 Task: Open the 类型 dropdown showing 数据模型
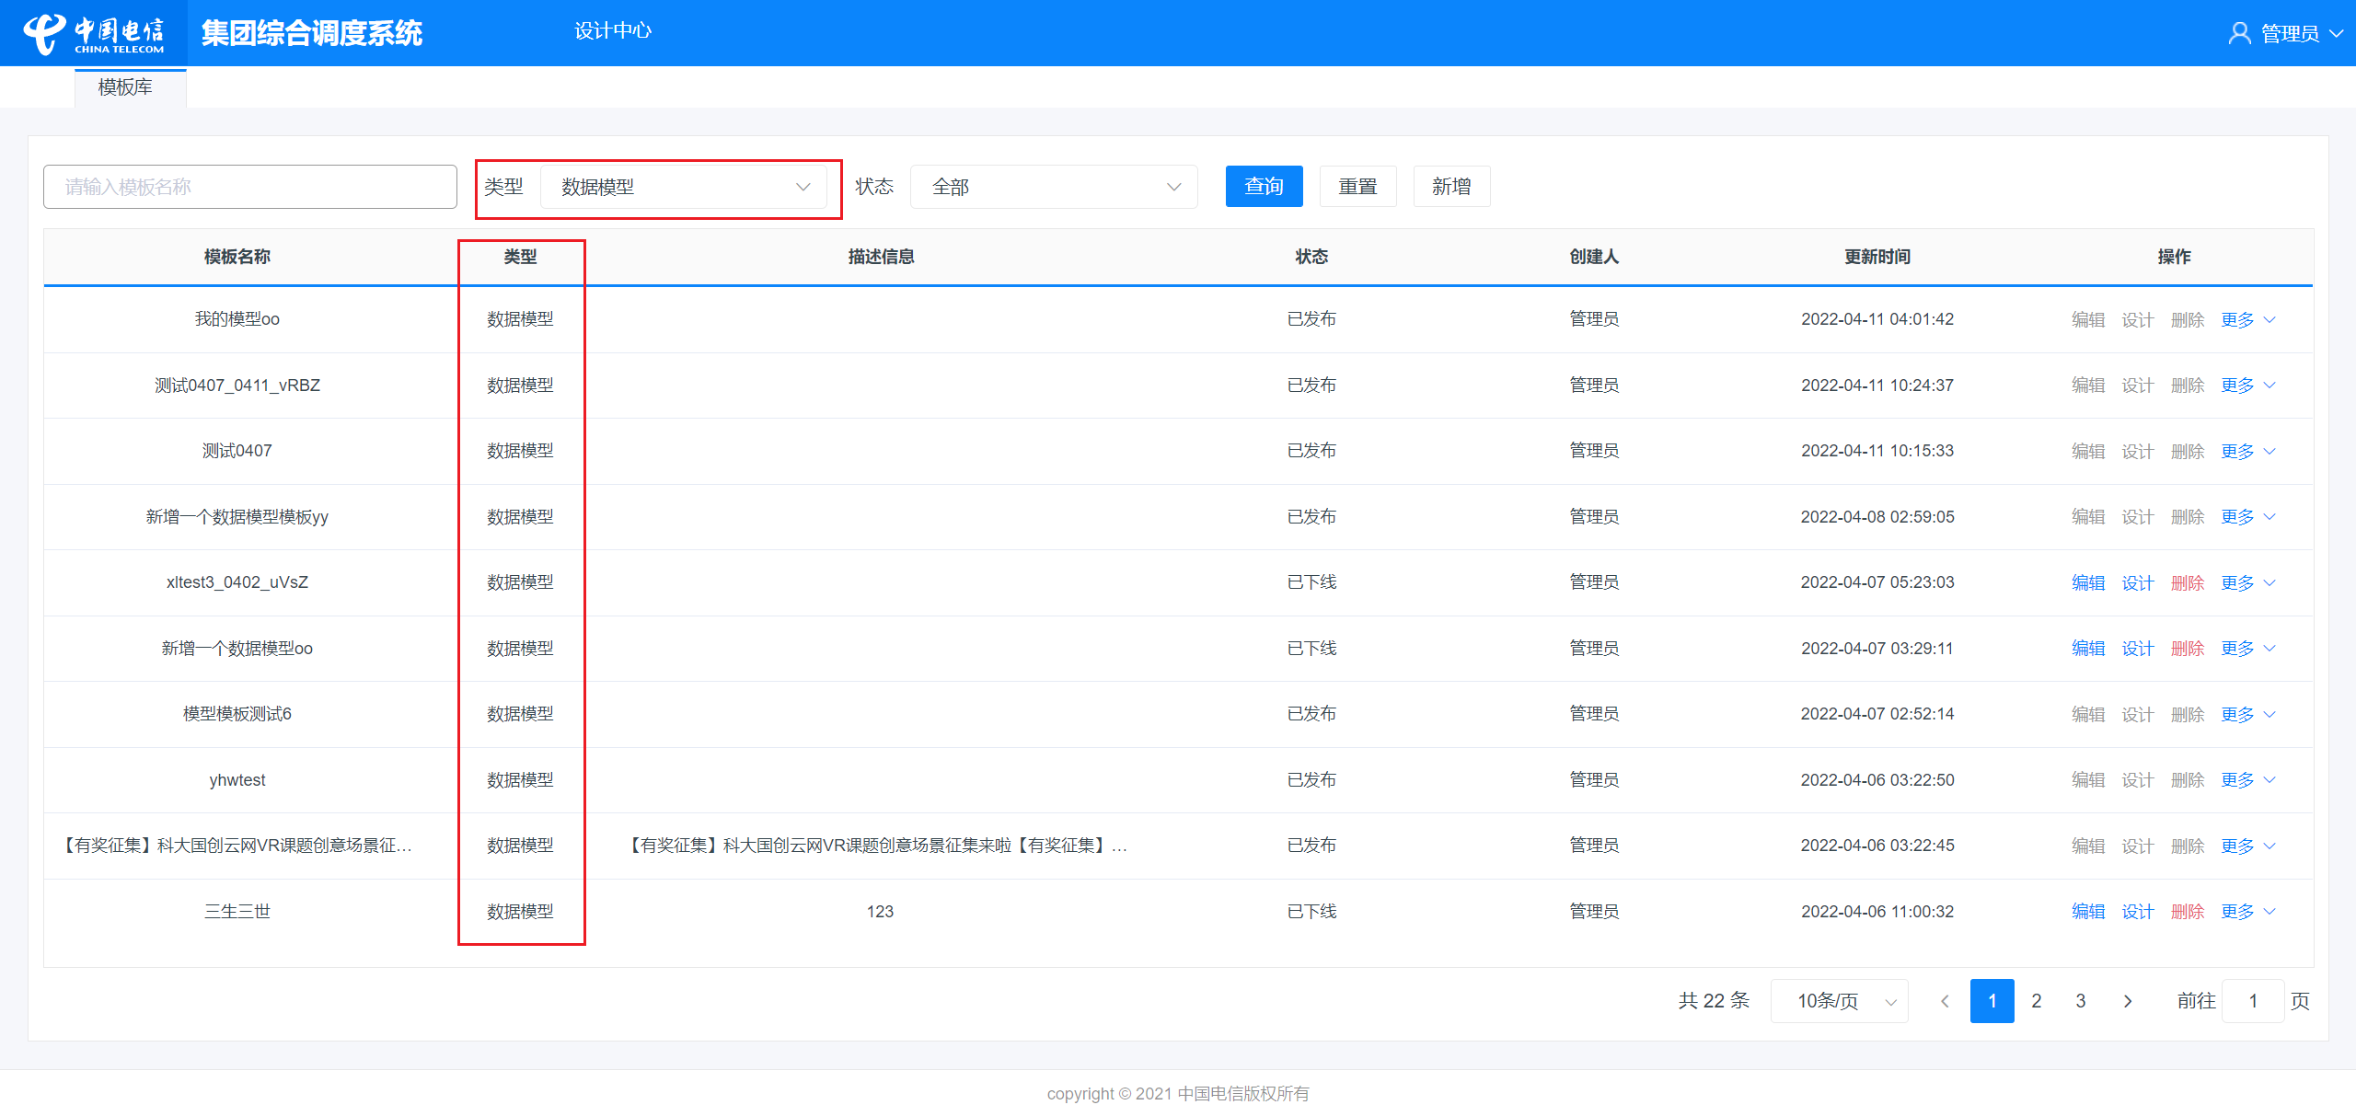click(x=685, y=187)
